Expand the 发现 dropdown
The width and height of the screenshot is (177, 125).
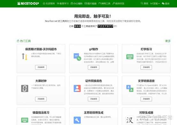(x=155, y=4)
